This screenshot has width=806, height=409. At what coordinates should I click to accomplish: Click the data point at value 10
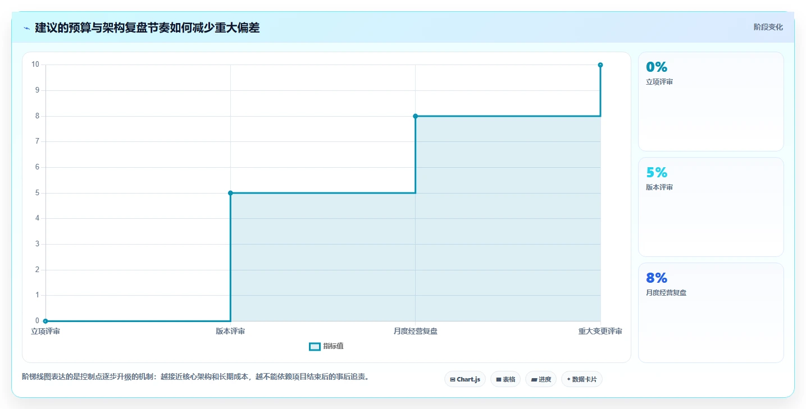(x=600, y=65)
